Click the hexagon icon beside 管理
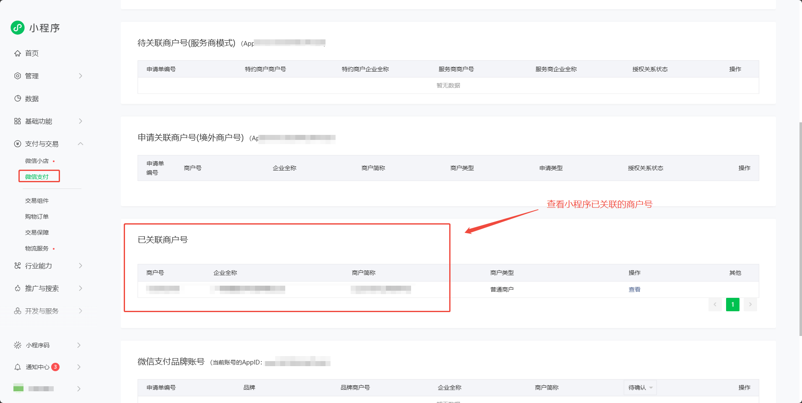The image size is (802, 403). pos(18,76)
